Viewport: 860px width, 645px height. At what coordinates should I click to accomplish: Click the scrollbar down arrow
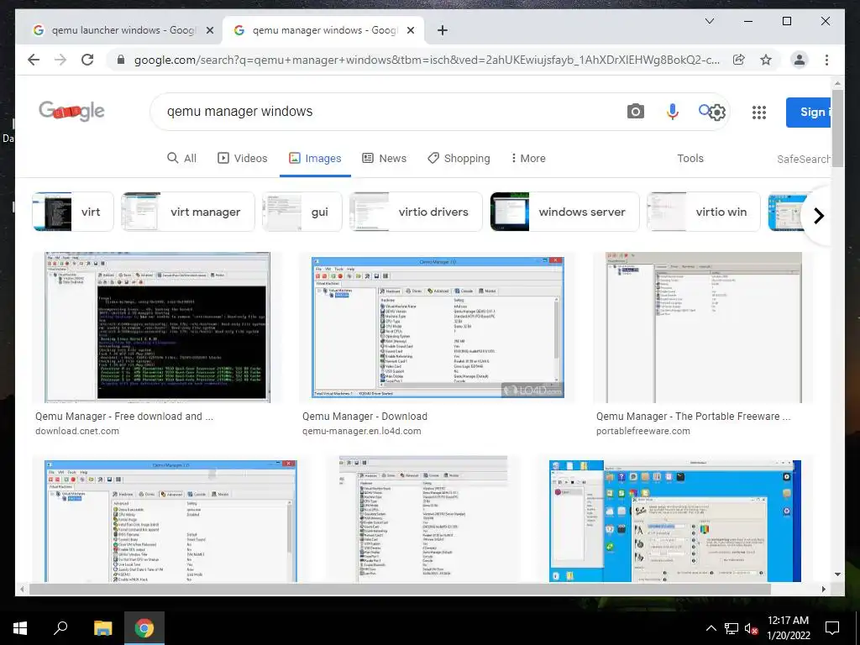[x=837, y=574]
